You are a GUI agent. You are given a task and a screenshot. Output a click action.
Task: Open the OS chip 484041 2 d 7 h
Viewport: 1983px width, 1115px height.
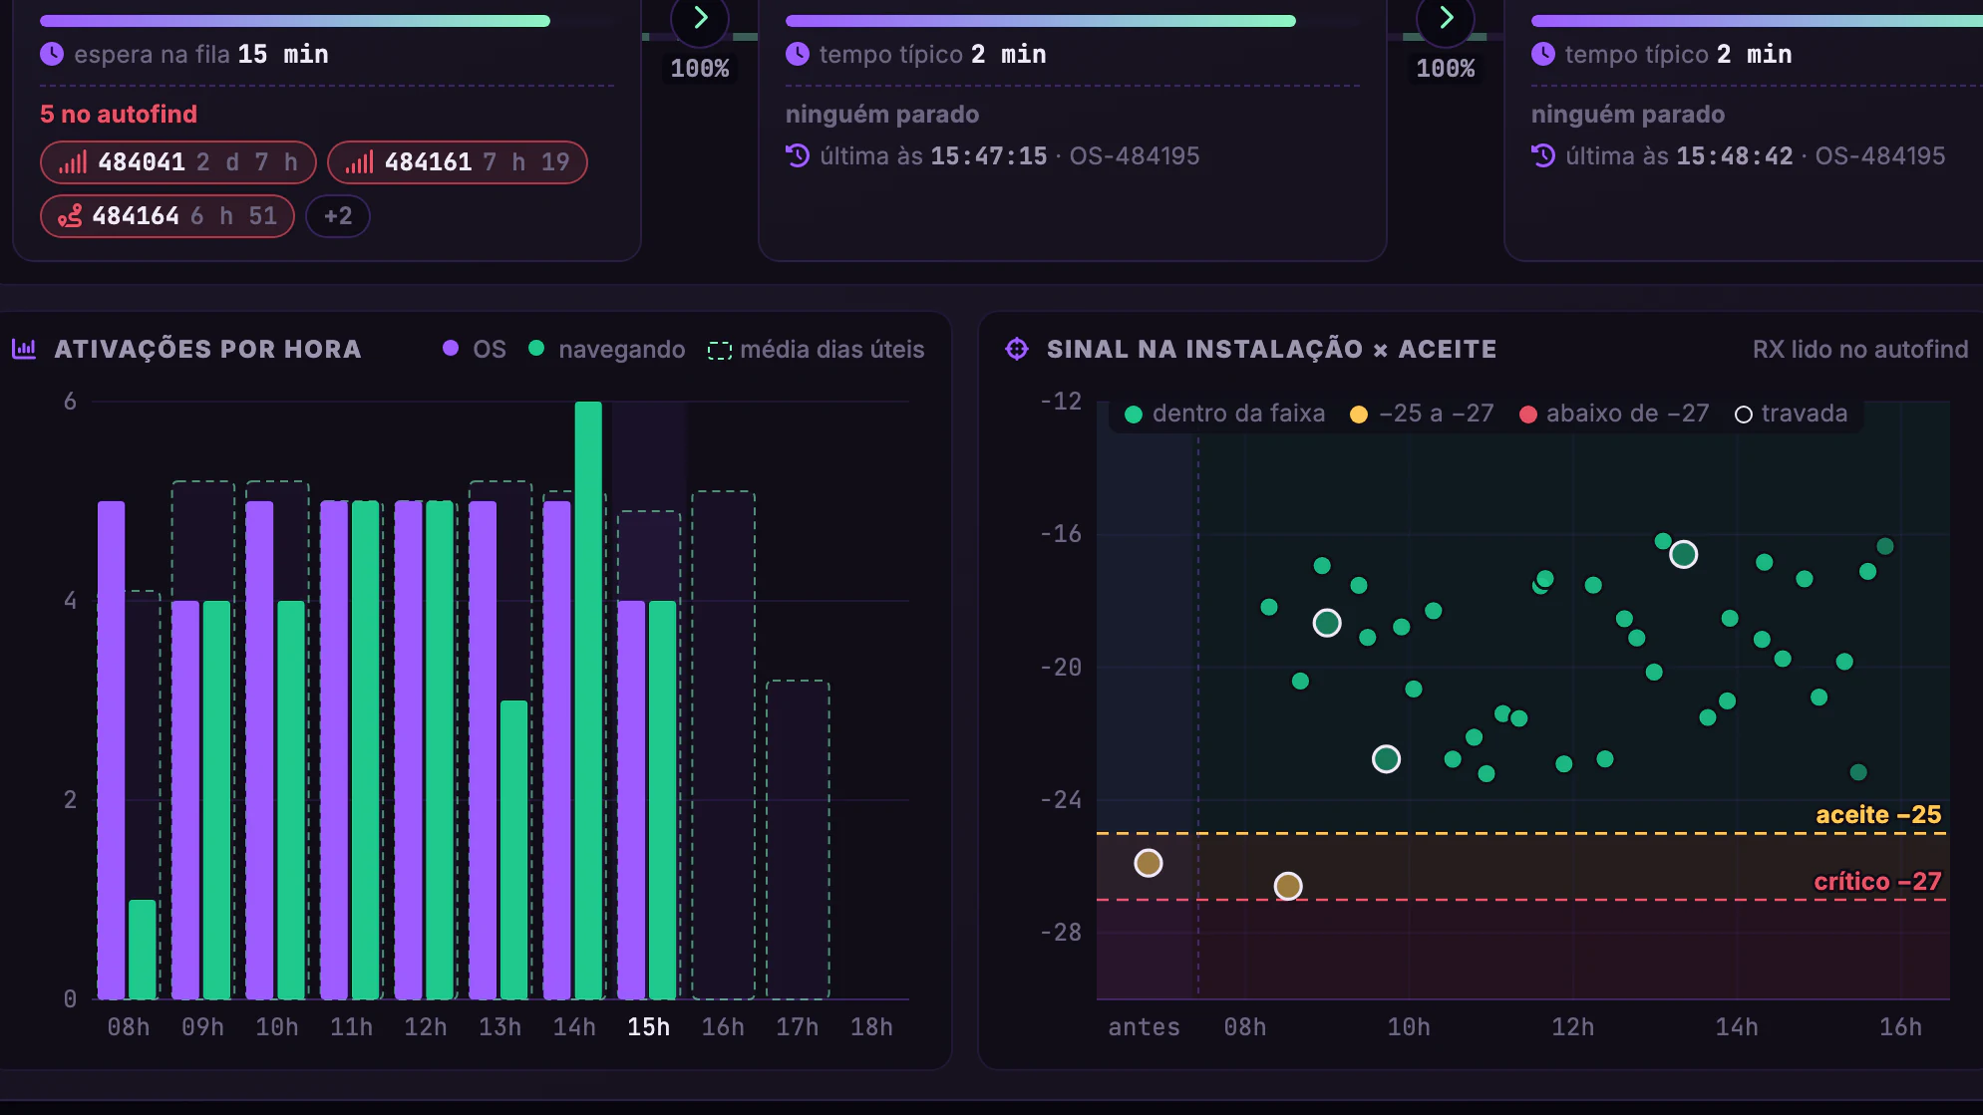(x=178, y=162)
